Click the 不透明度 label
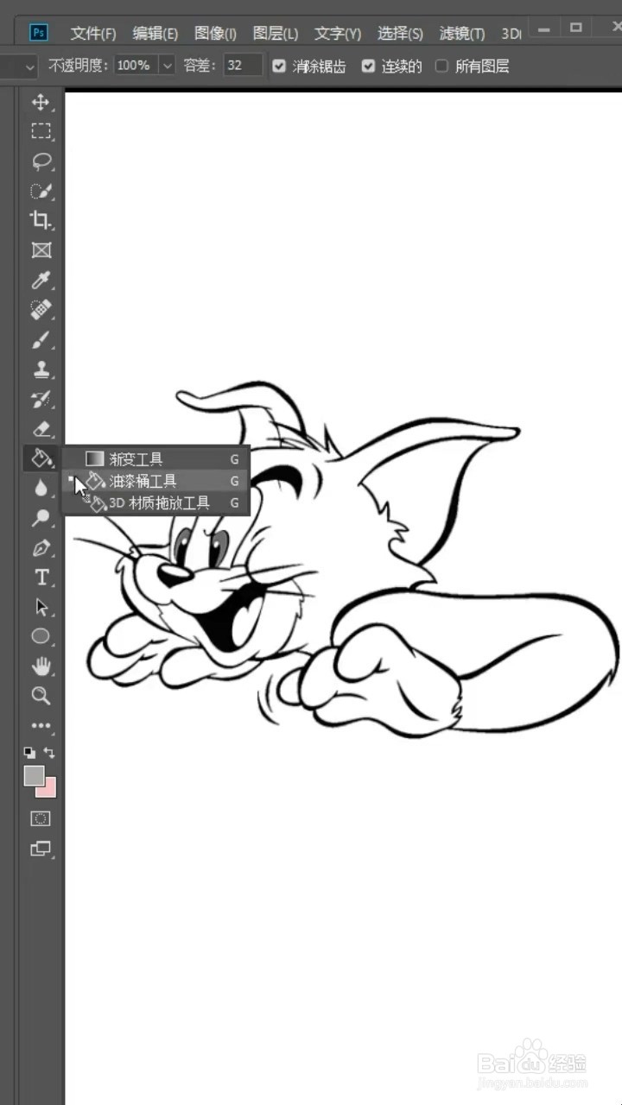The image size is (622, 1105). pyautogui.click(x=79, y=66)
